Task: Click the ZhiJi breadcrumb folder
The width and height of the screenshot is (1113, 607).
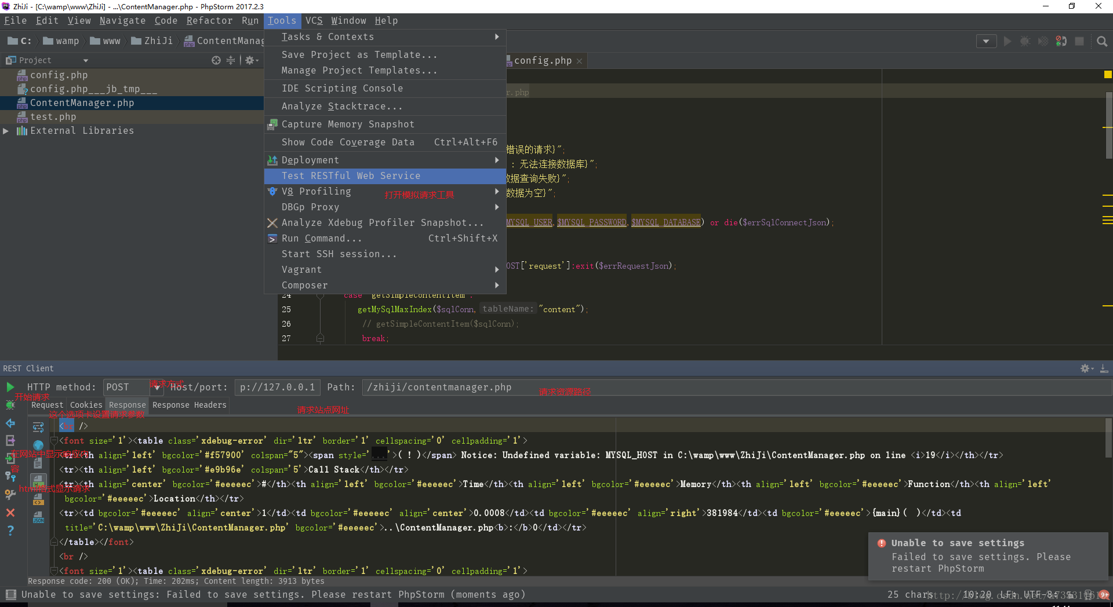Action: pos(152,41)
